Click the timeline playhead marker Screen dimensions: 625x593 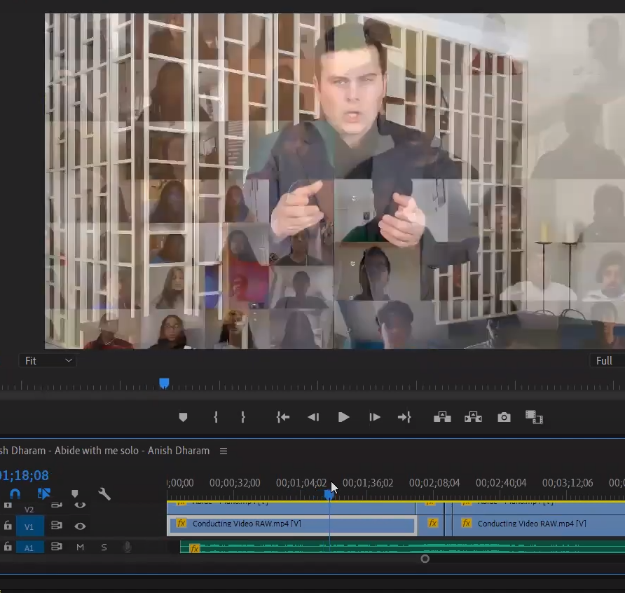point(329,495)
